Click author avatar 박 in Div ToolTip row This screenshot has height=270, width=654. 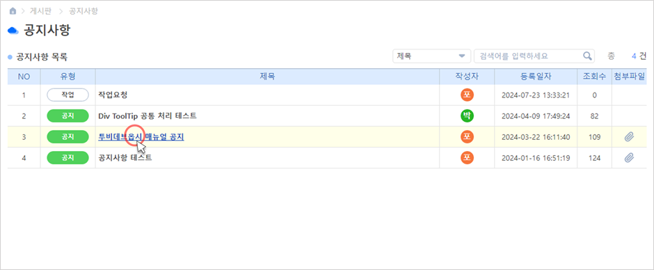pos(467,116)
